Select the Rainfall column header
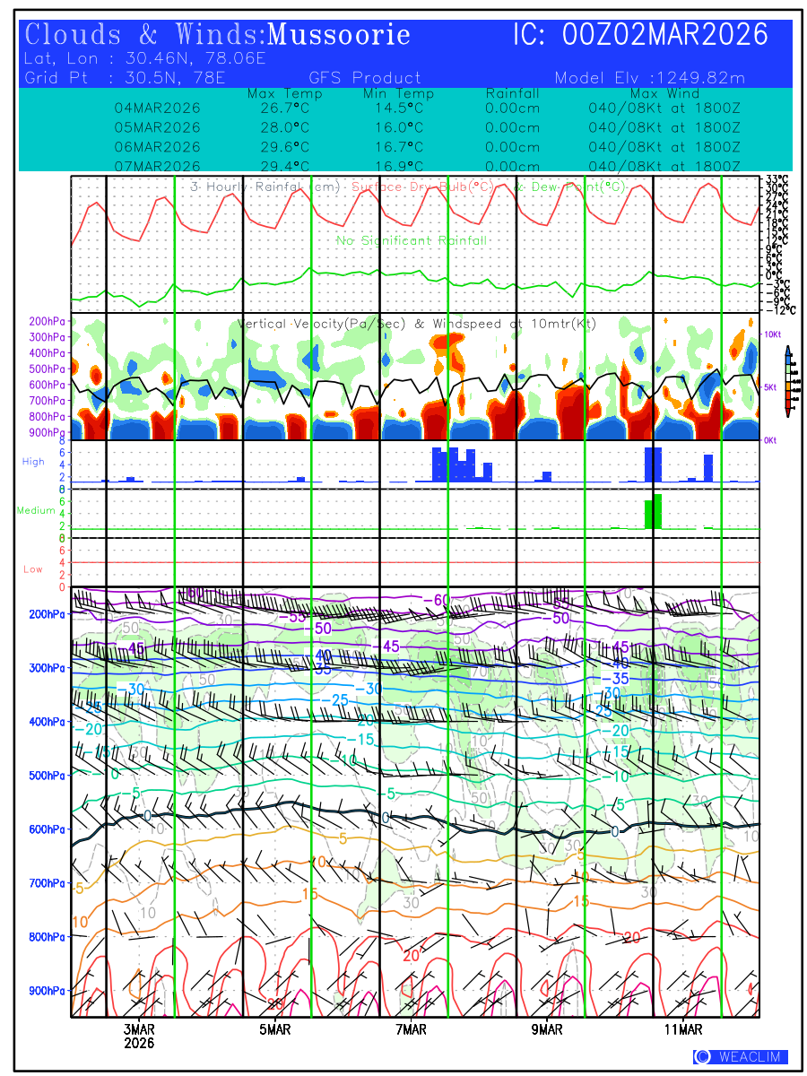The image size is (807, 1076). tap(512, 93)
